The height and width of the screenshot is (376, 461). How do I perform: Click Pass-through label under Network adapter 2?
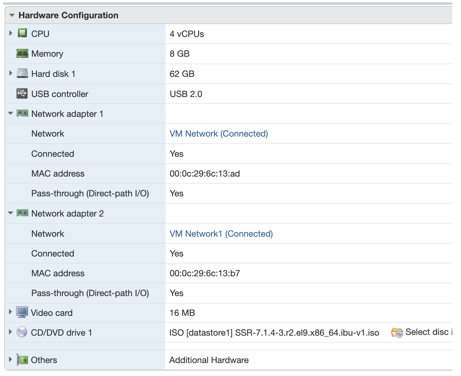tap(90, 293)
